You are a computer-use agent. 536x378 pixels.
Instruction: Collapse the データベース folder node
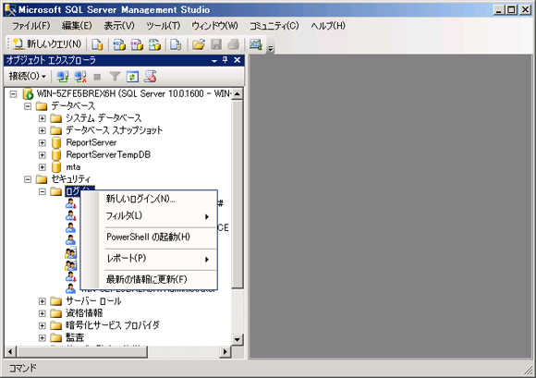[x=28, y=106]
